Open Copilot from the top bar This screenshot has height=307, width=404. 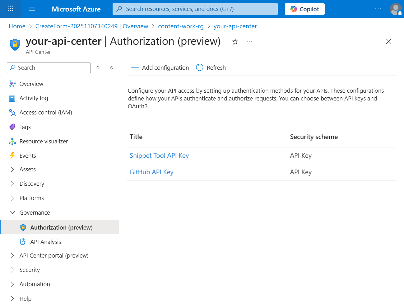(x=304, y=9)
